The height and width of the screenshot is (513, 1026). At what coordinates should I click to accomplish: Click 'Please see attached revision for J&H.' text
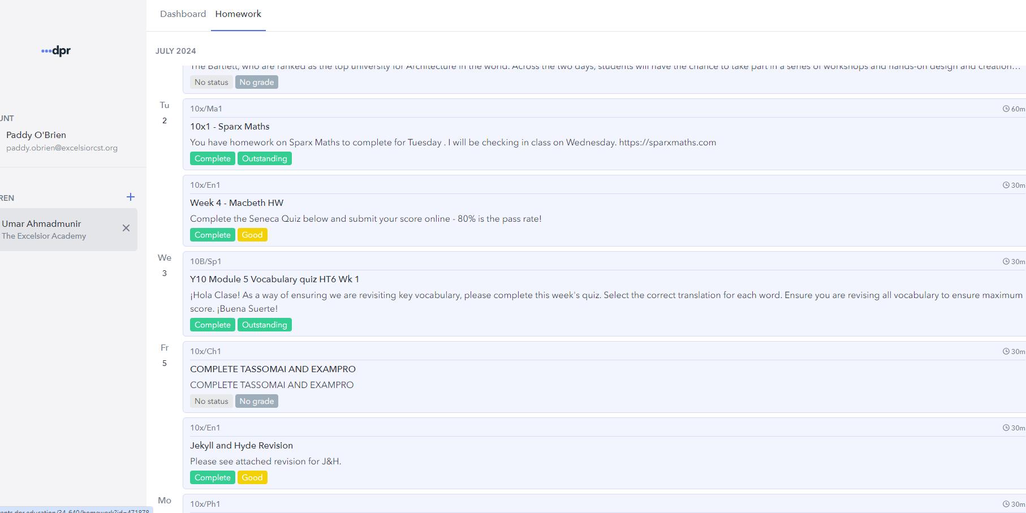(266, 462)
